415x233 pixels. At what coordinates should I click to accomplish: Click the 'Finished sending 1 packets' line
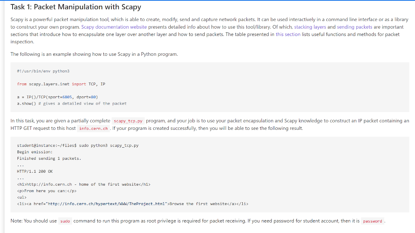pyautogui.click(x=49, y=159)
